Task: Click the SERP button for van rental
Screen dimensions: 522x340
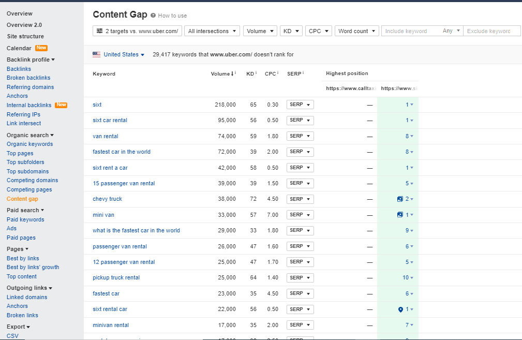Action: point(300,136)
